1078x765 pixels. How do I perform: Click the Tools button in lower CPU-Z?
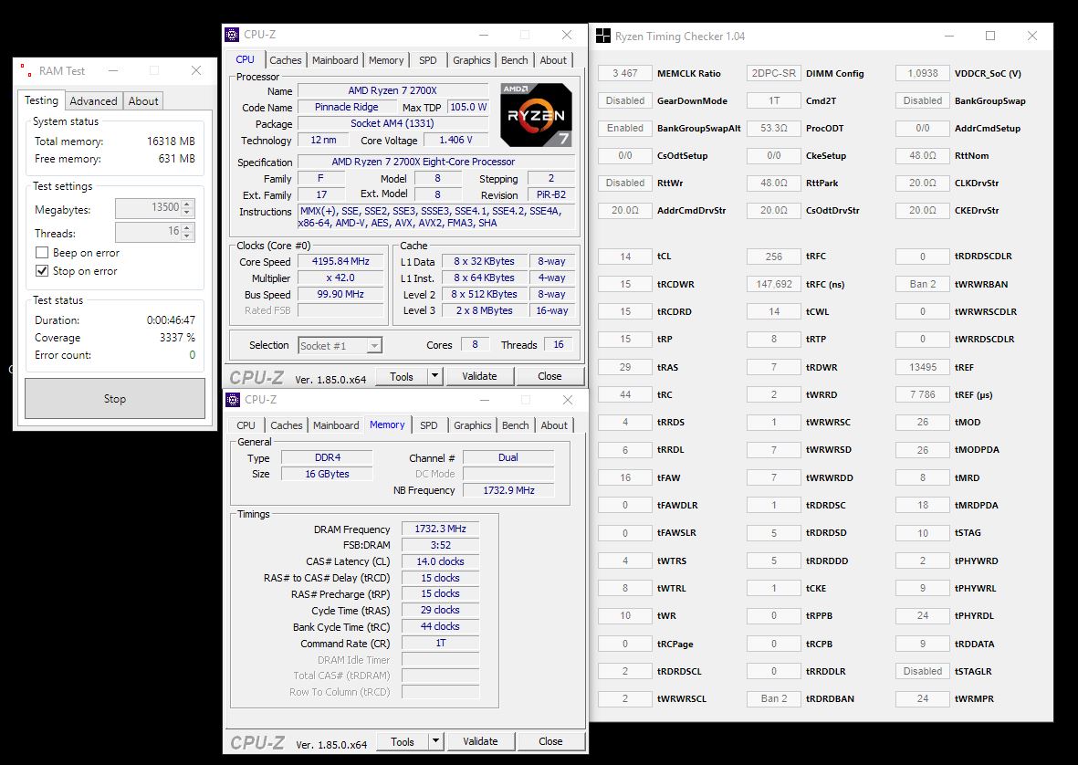[403, 741]
